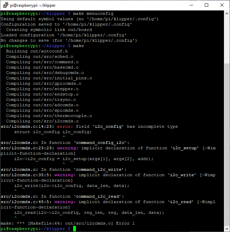Click the green cursor at the final prompt
The image size is (230, 232).
coord(75,229)
